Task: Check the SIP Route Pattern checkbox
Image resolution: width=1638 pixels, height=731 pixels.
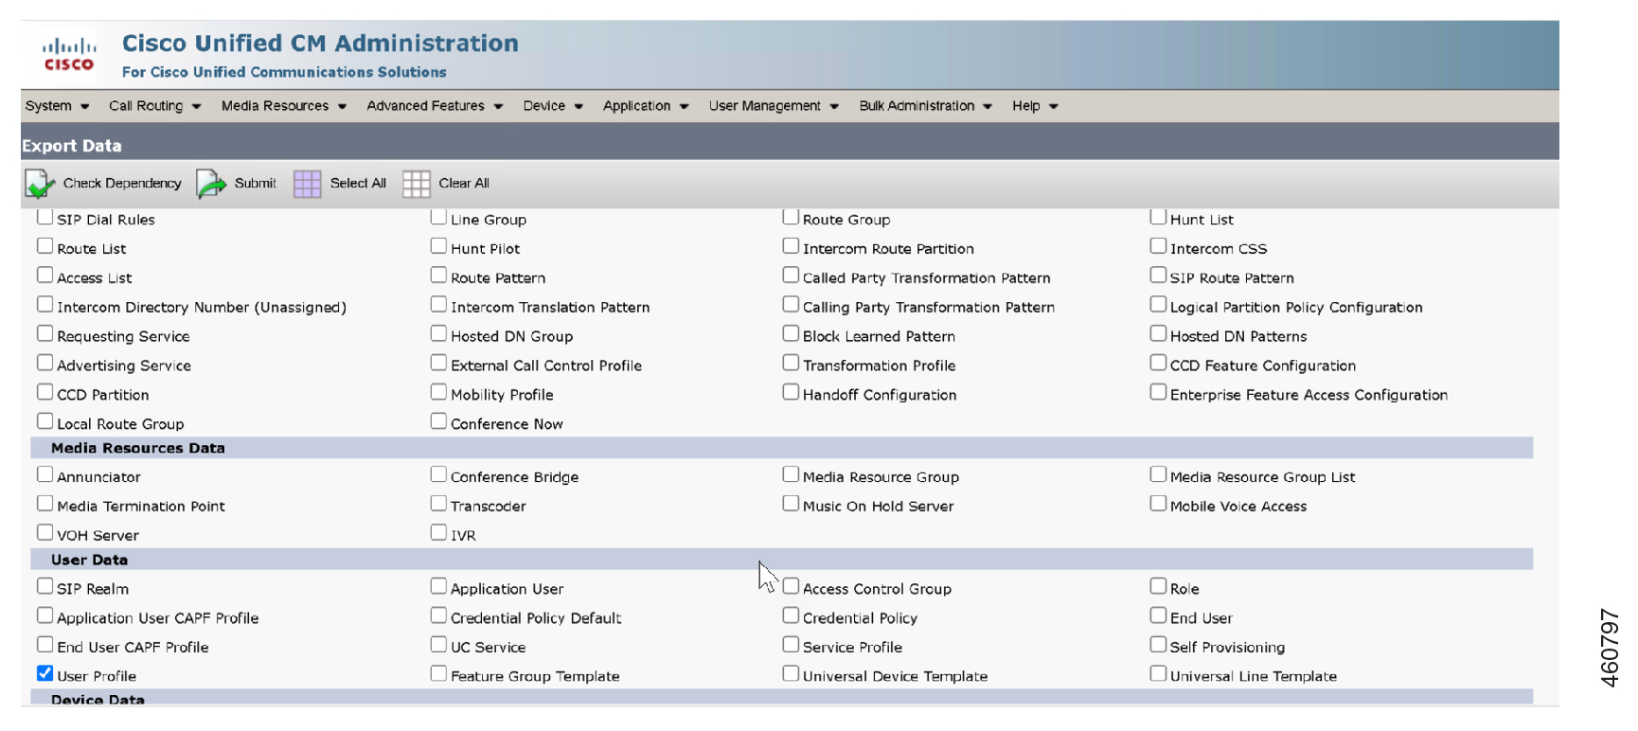Action: (1158, 276)
